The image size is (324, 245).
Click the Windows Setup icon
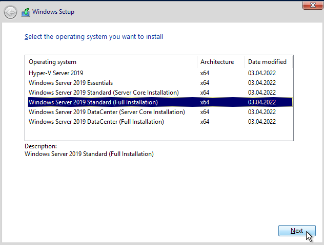point(26,12)
